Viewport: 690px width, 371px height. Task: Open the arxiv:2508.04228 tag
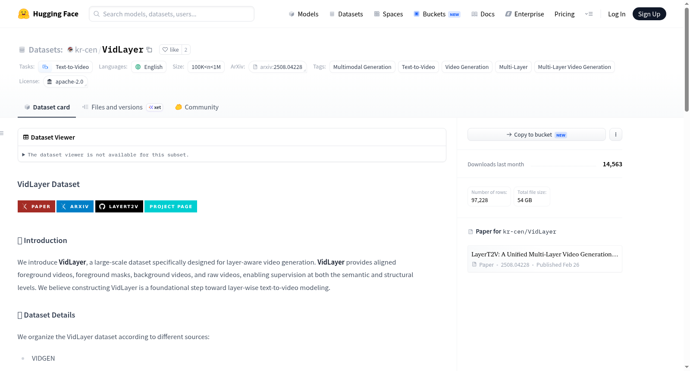tap(278, 67)
